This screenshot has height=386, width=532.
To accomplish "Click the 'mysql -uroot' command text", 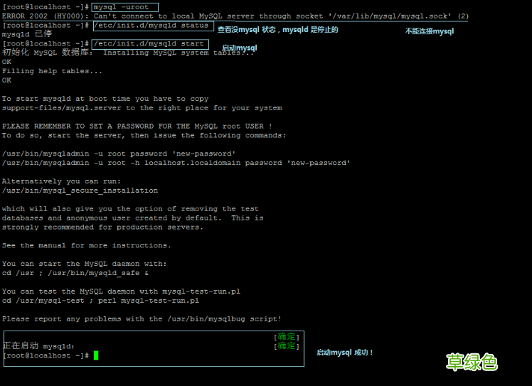I will click(121, 7).
